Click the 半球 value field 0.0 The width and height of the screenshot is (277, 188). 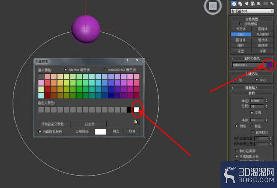257,120
